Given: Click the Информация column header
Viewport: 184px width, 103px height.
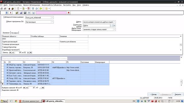Looking at the screenshot, I should click(102, 62).
